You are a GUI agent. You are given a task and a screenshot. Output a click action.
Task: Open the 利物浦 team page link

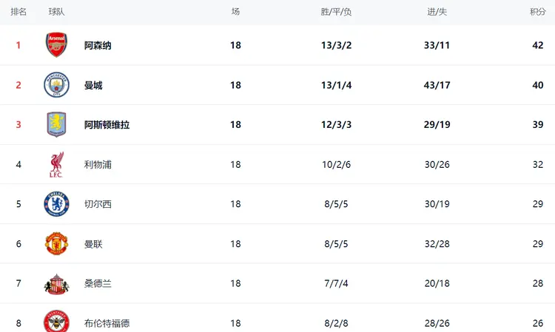click(98, 165)
